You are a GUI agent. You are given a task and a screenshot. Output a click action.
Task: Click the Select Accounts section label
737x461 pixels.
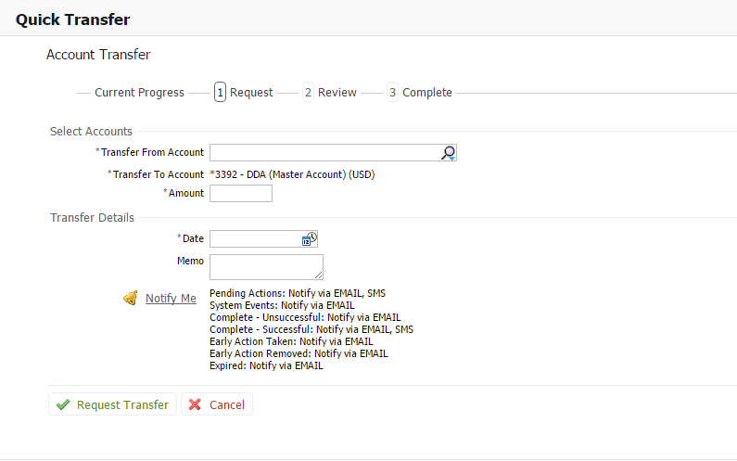pos(91,132)
